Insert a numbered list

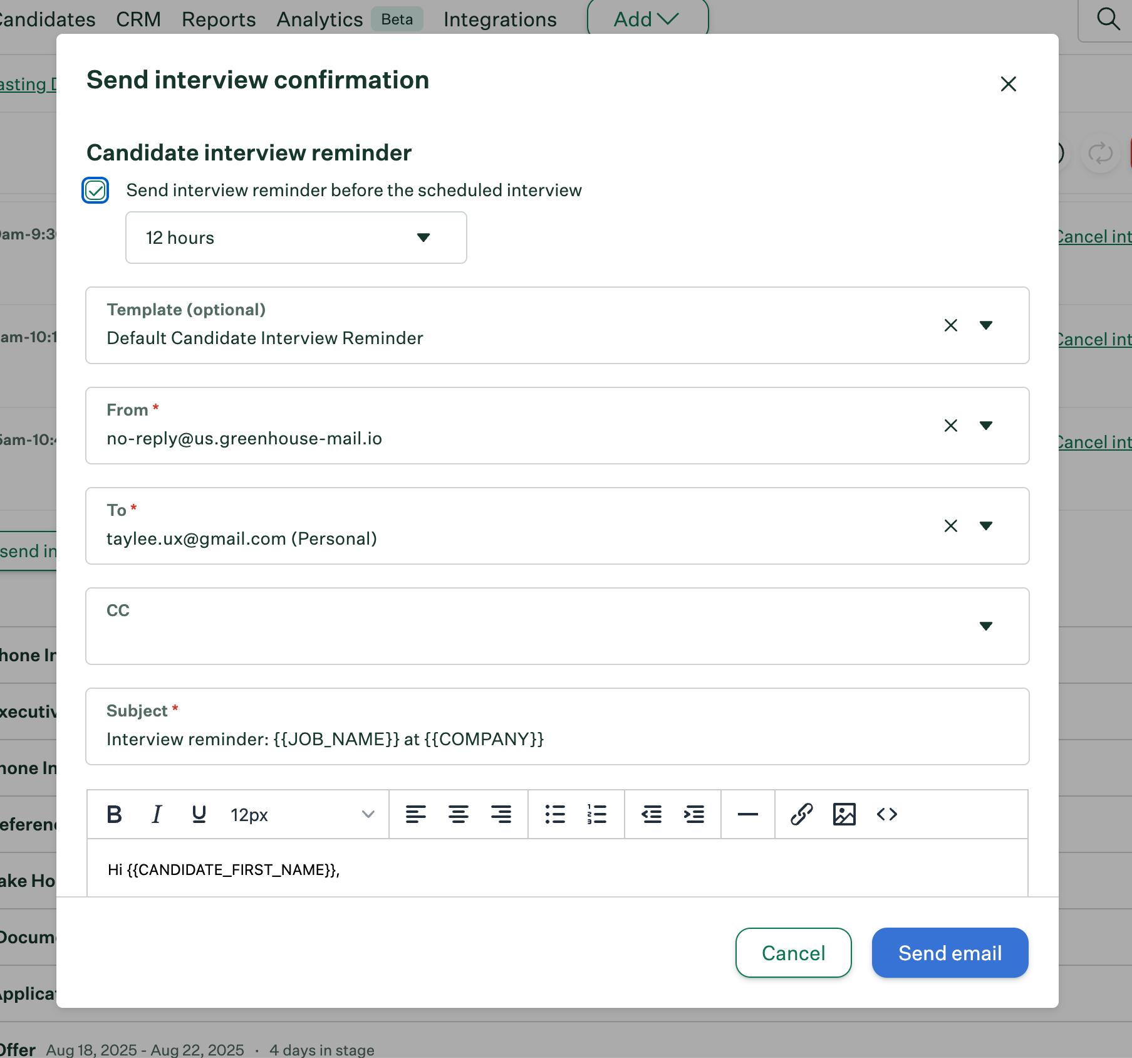[597, 814]
